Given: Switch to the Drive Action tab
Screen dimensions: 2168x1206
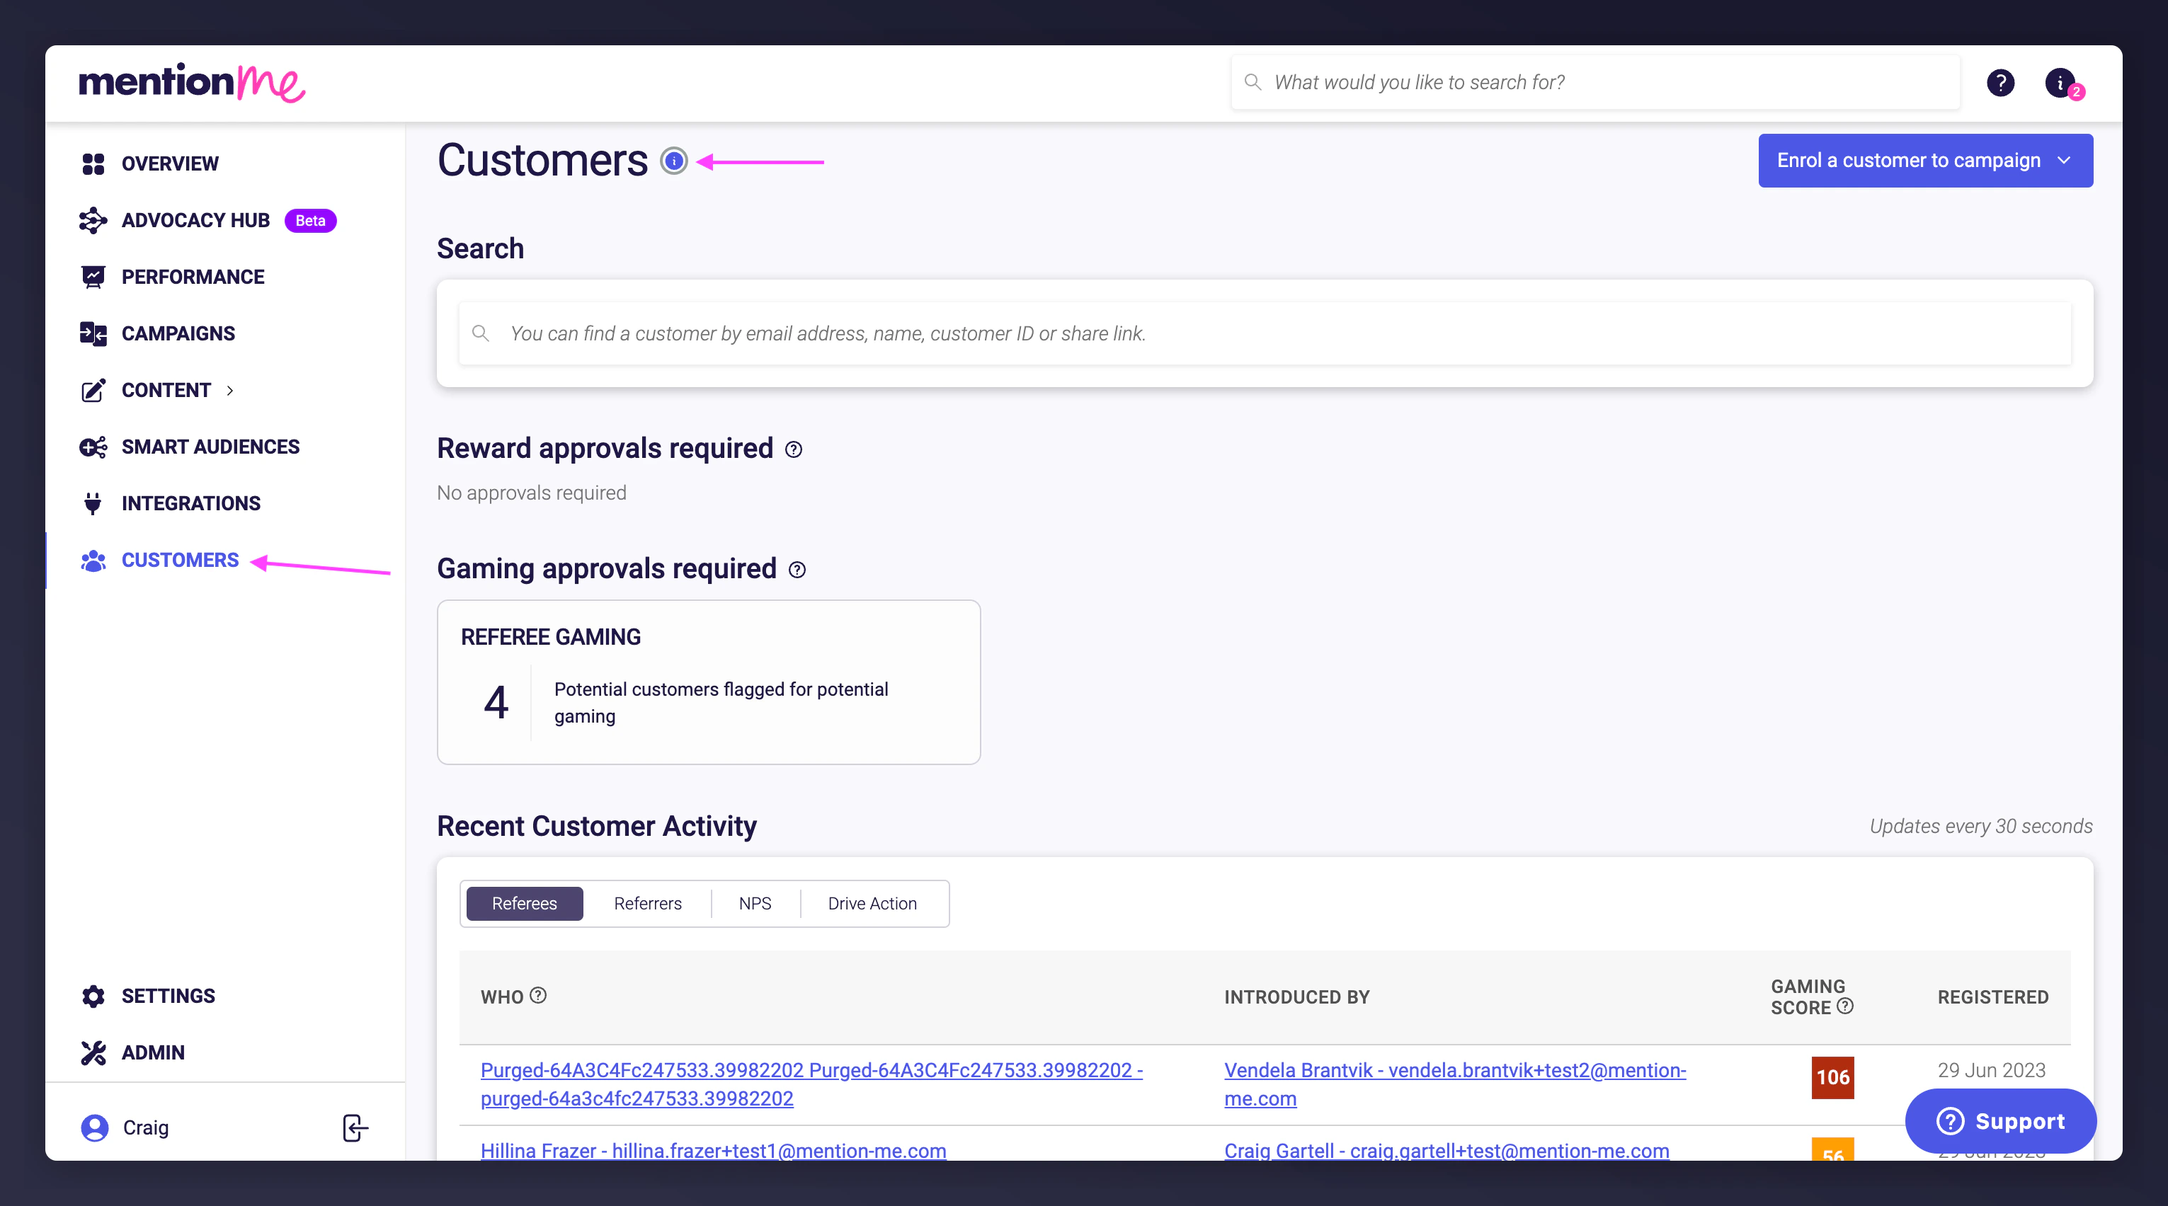Looking at the screenshot, I should coord(872,903).
